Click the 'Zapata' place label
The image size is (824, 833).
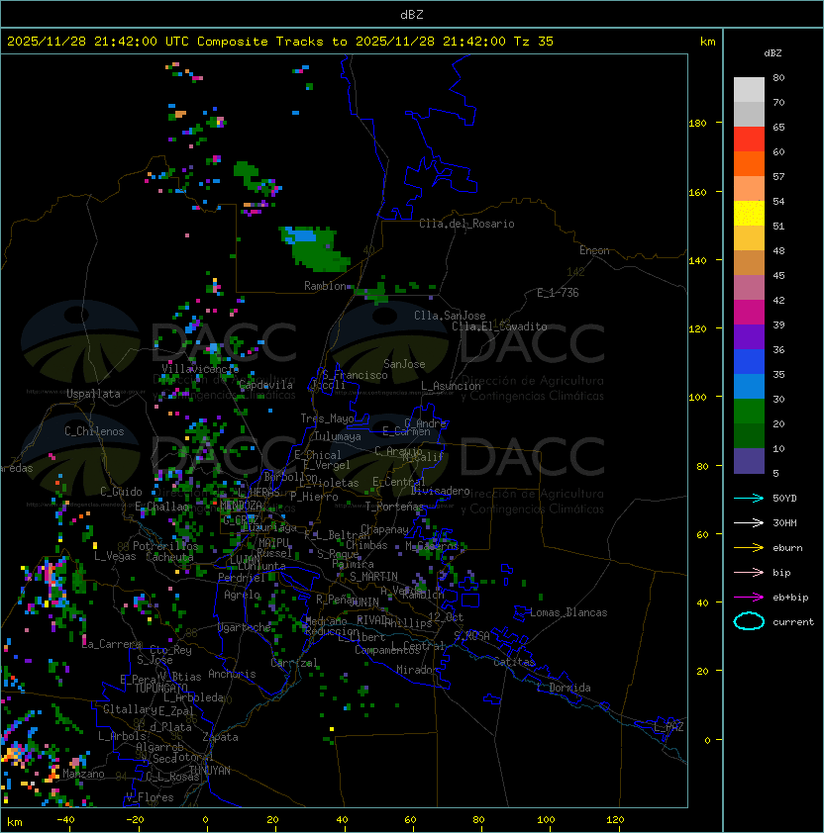pyautogui.click(x=220, y=737)
